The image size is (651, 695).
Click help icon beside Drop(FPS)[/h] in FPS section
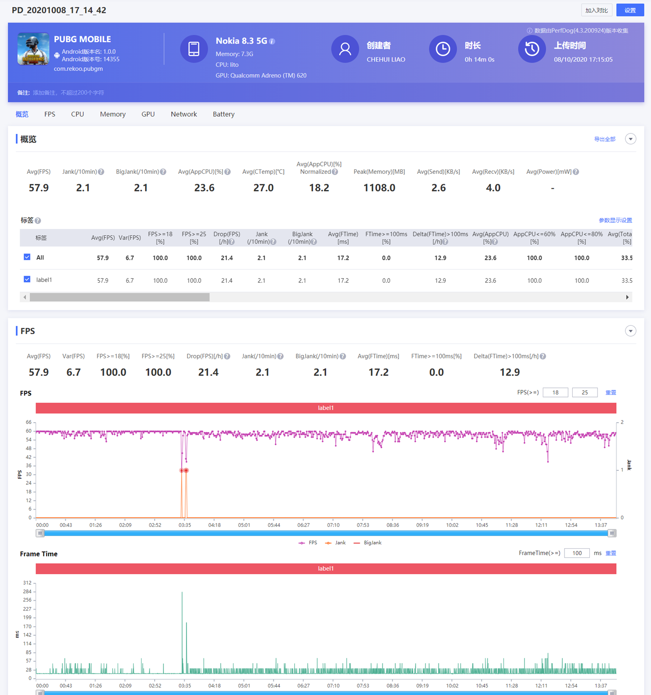pos(227,357)
